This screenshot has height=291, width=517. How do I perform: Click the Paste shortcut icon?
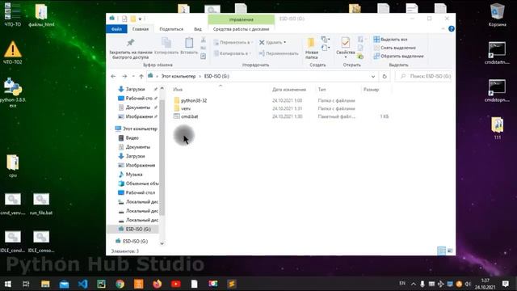pyautogui.click(x=204, y=56)
